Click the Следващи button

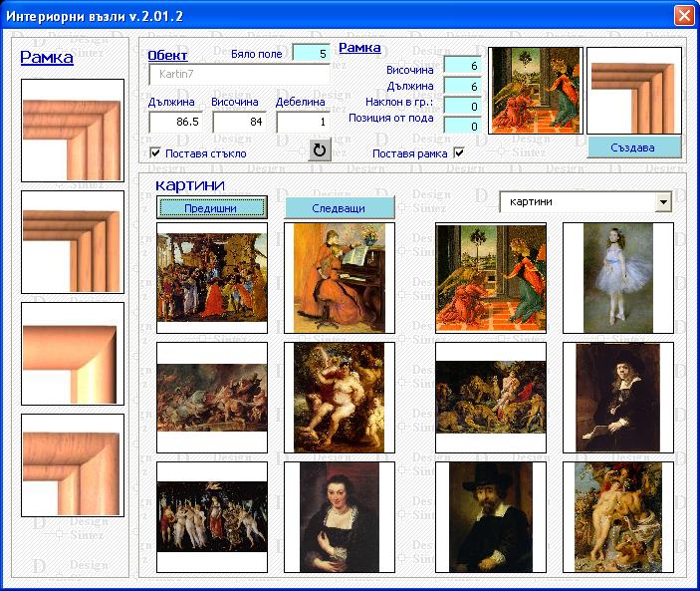(x=339, y=207)
